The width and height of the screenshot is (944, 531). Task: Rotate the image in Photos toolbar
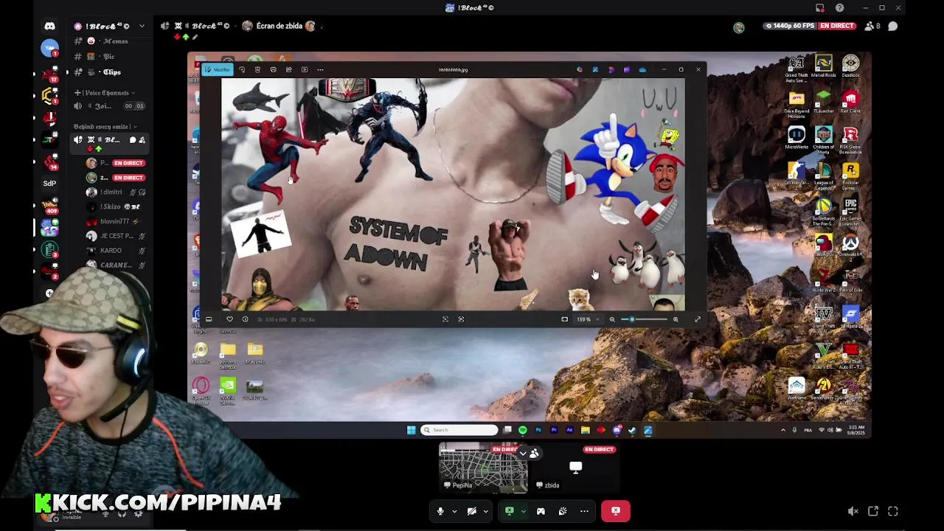[x=242, y=69]
